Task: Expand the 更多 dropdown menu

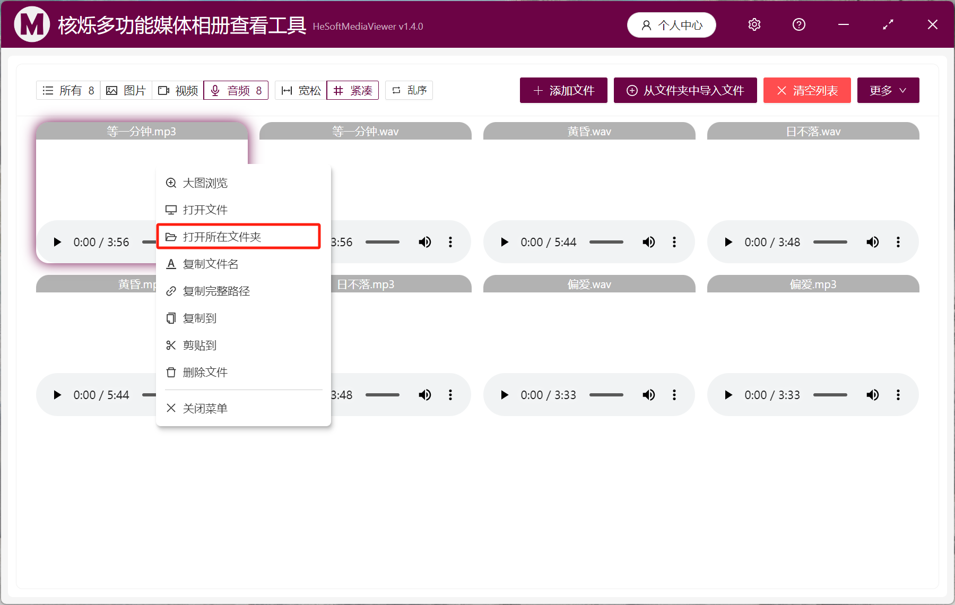Action: tap(888, 90)
